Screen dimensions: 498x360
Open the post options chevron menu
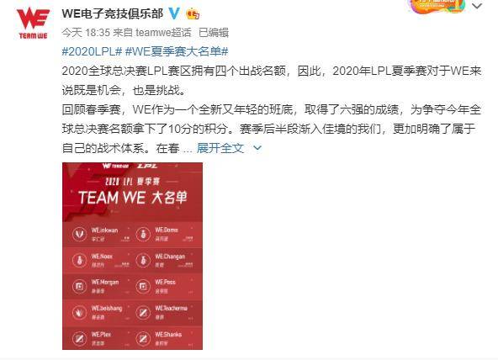coord(477,6)
